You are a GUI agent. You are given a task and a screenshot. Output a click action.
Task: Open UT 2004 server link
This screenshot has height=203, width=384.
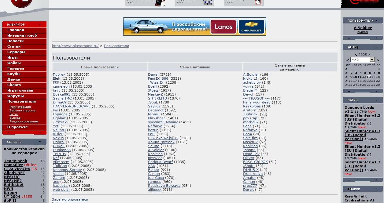[12, 197]
